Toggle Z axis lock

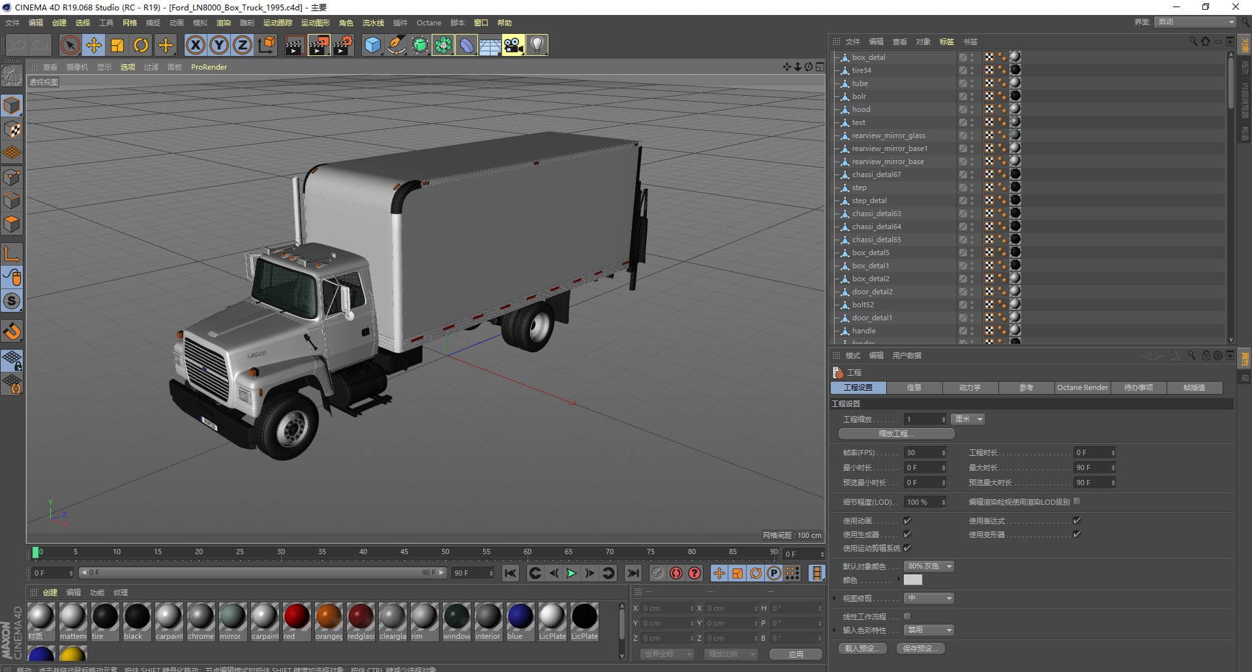243,45
